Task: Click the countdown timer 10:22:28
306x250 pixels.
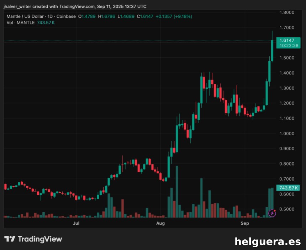Action: (289, 46)
